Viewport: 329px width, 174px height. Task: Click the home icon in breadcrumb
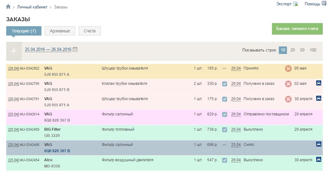(x=8, y=7)
